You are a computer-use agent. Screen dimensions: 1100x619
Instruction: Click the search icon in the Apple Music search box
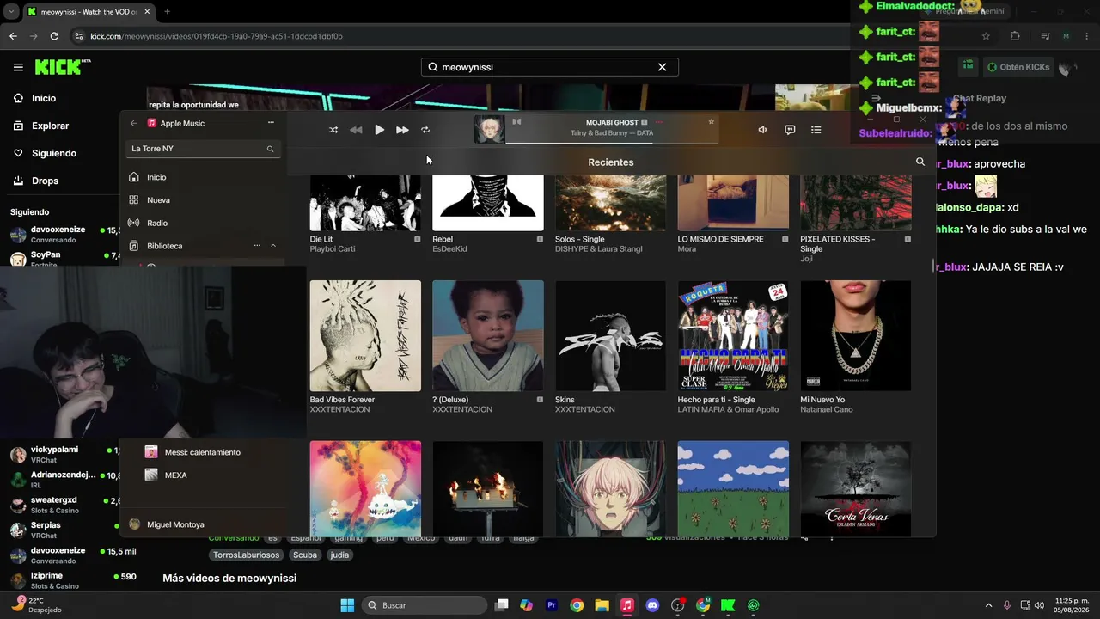270,149
